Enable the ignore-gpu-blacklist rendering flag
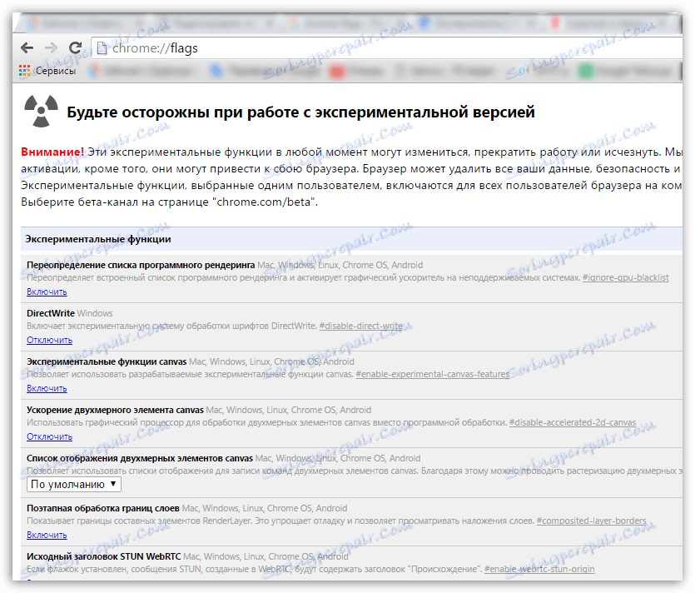695x593 pixels. pos(47,292)
